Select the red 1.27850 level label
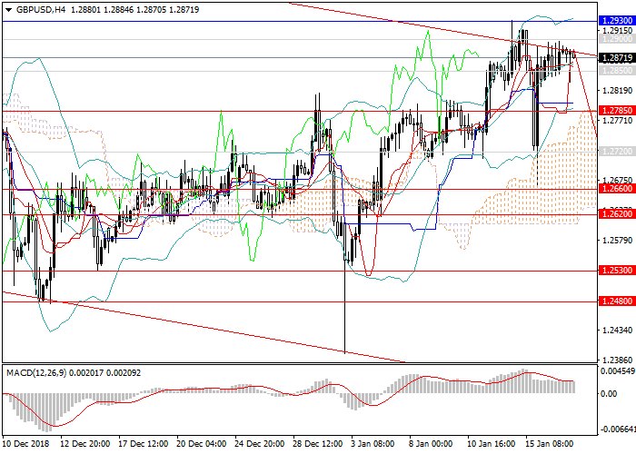Viewport: 636px width, 454px height. click(x=616, y=111)
